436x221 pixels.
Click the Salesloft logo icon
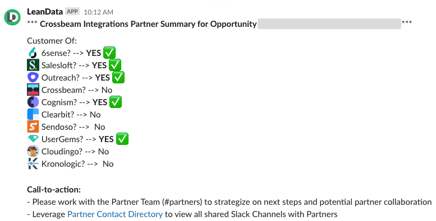(33, 65)
